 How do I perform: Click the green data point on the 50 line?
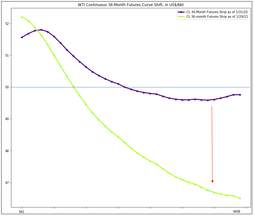click(x=73, y=87)
